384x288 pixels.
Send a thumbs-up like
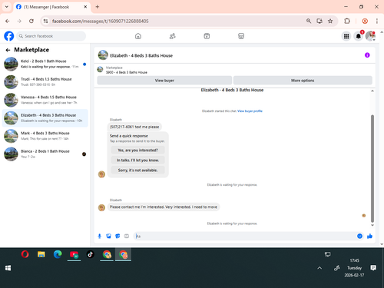[369, 236]
